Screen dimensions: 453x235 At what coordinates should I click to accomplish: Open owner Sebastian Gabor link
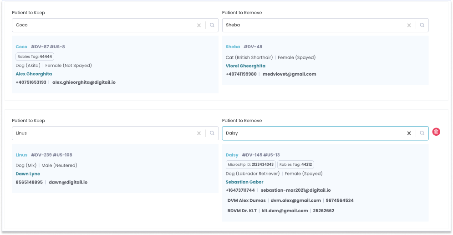pyautogui.click(x=244, y=182)
